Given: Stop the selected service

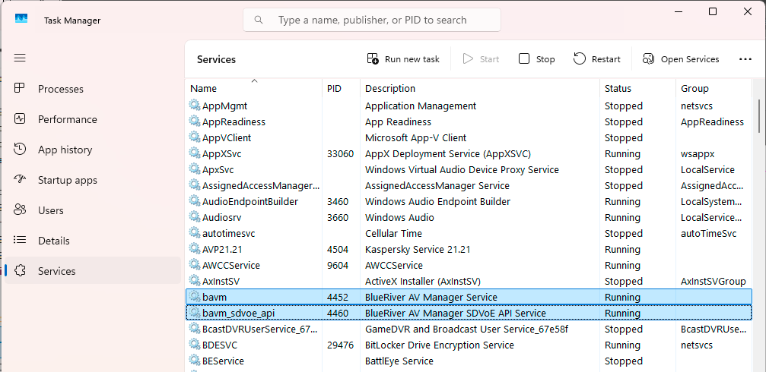Looking at the screenshot, I should [537, 59].
